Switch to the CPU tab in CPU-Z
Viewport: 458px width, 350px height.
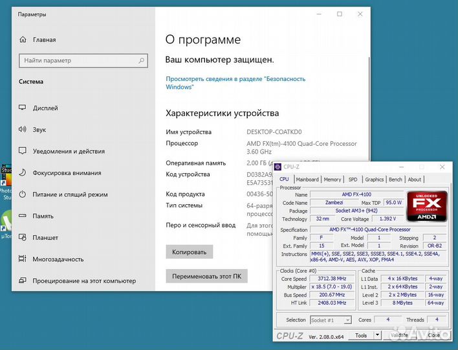284,179
